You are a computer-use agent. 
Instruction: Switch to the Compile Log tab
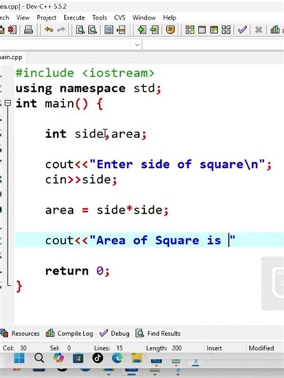[69, 334]
